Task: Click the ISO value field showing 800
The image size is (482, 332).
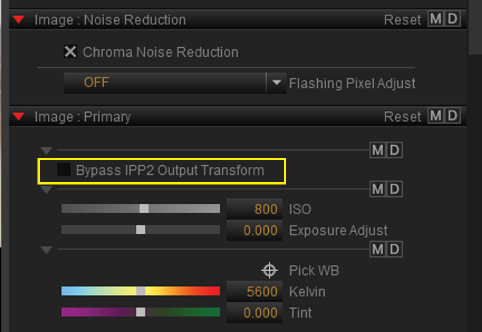Action: tap(254, 209)
